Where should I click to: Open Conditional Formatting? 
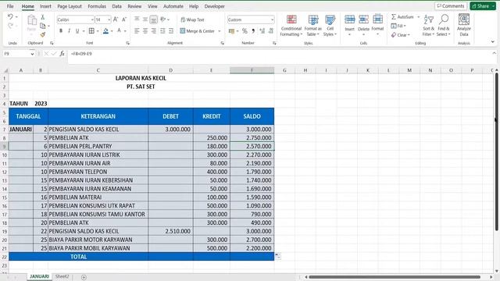coord(291,26)
